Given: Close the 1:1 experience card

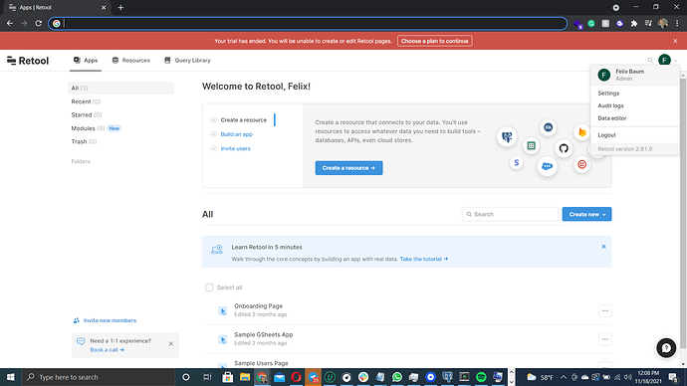Looking at the screenshot, I should point(171,344).
